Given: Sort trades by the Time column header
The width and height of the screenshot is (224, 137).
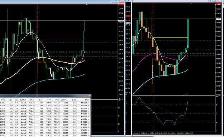Looking at the screenshot, I should (x=3, y=100).
